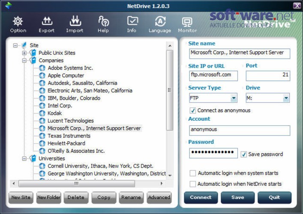Collapse the root Site tree node
The width and height of the screenshot is (303, 214).
15,45
